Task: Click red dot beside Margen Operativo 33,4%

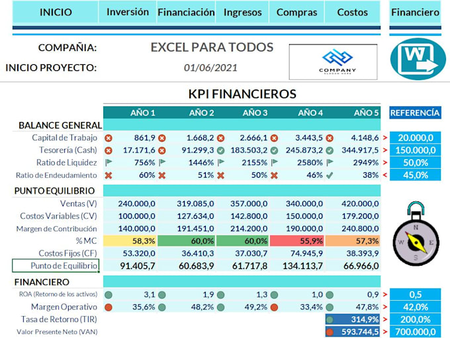Action: [274, 308]
